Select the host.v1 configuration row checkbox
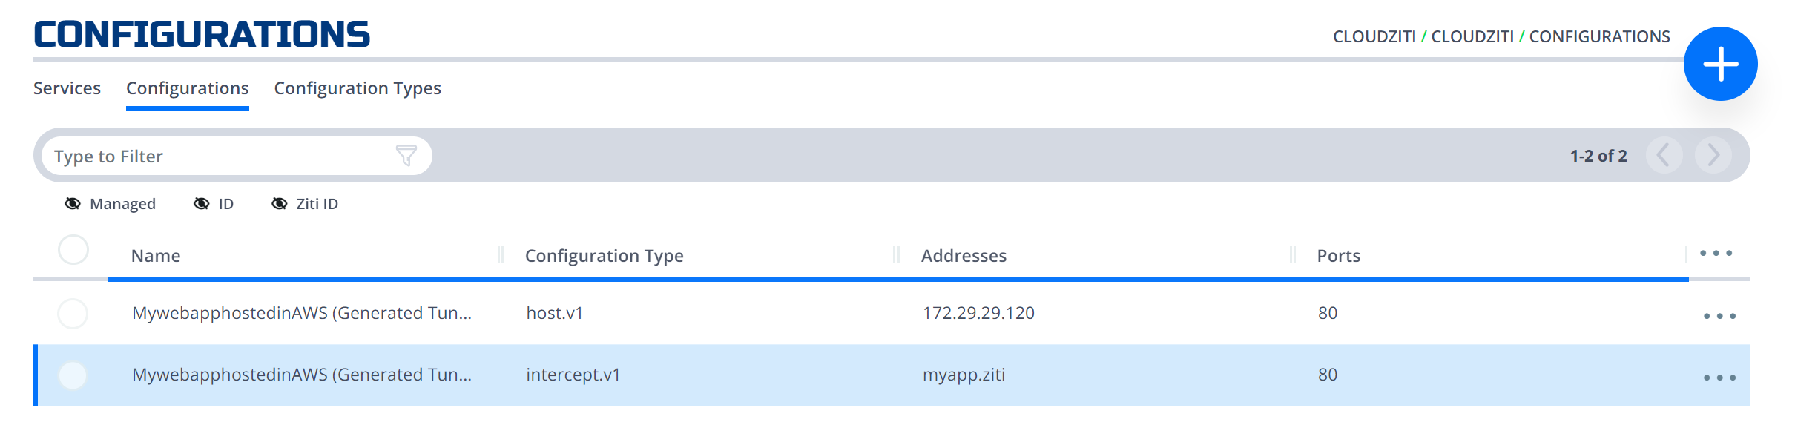Screen dimensions: 1795x448 click(73, 314)
